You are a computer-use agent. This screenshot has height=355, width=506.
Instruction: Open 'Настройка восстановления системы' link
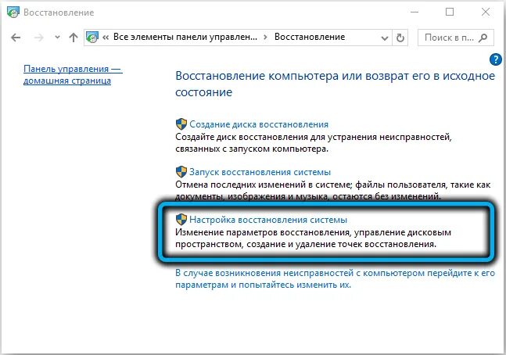click(x=268, y=220)
